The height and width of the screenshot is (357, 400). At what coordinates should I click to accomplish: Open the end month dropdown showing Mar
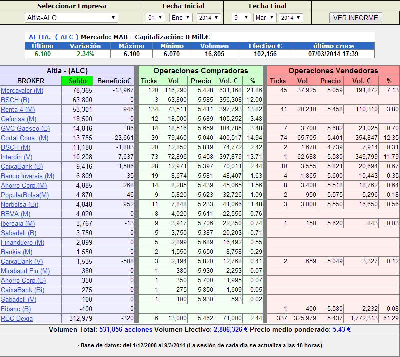tap(265, 18)
